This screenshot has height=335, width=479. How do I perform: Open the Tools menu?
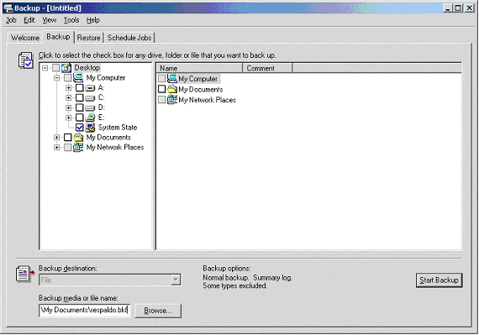(x=71, y=20)
